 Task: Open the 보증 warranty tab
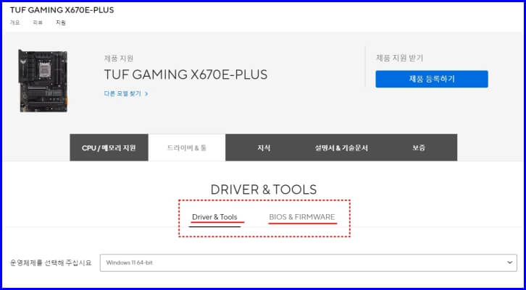[x=419, y=148]
